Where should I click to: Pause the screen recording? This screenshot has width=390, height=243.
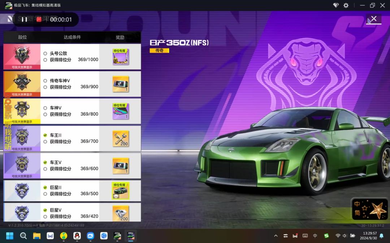[24, 19]
